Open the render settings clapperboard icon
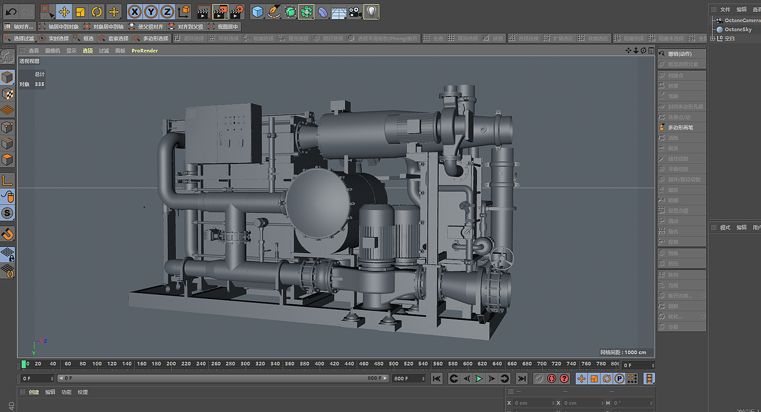The width and height of the screenshot is (761, 412). coord(237,11)
